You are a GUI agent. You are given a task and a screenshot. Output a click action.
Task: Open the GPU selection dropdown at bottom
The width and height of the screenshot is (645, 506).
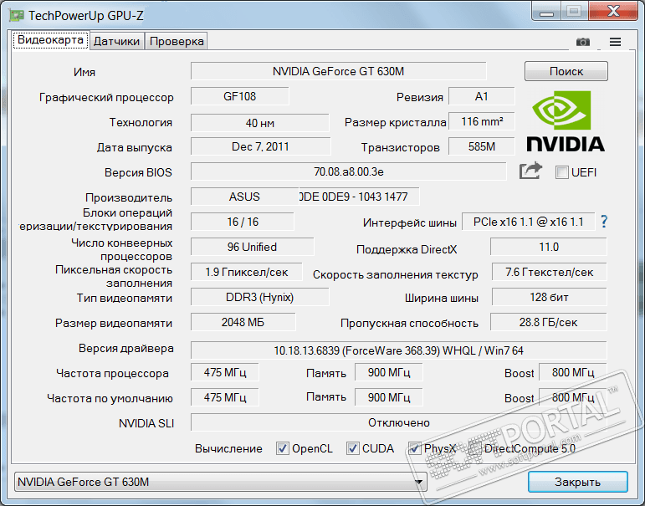[x=221, y=482]
